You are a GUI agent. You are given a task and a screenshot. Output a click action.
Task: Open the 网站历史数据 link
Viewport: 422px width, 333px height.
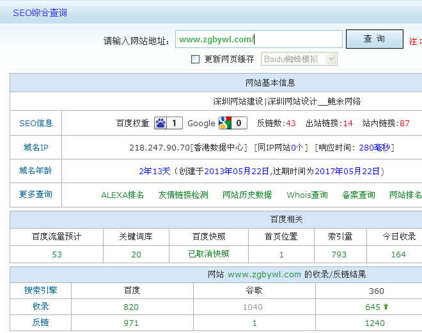pos(247,195)
